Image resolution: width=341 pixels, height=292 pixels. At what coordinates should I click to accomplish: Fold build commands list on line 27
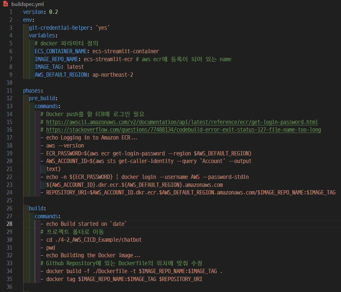coord(19,216)
